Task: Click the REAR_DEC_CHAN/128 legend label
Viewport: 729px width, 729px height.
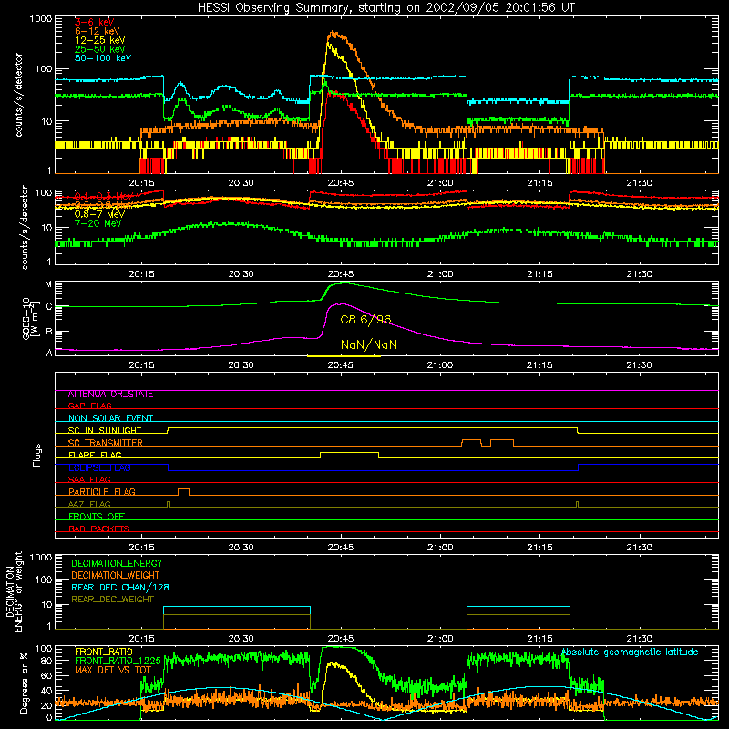Action: point(120,588)
